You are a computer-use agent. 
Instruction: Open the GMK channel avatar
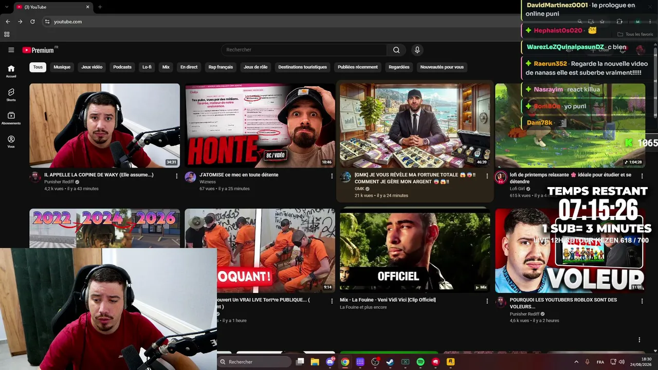345,177
